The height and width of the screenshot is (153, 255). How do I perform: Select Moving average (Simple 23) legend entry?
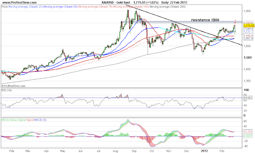25,7
